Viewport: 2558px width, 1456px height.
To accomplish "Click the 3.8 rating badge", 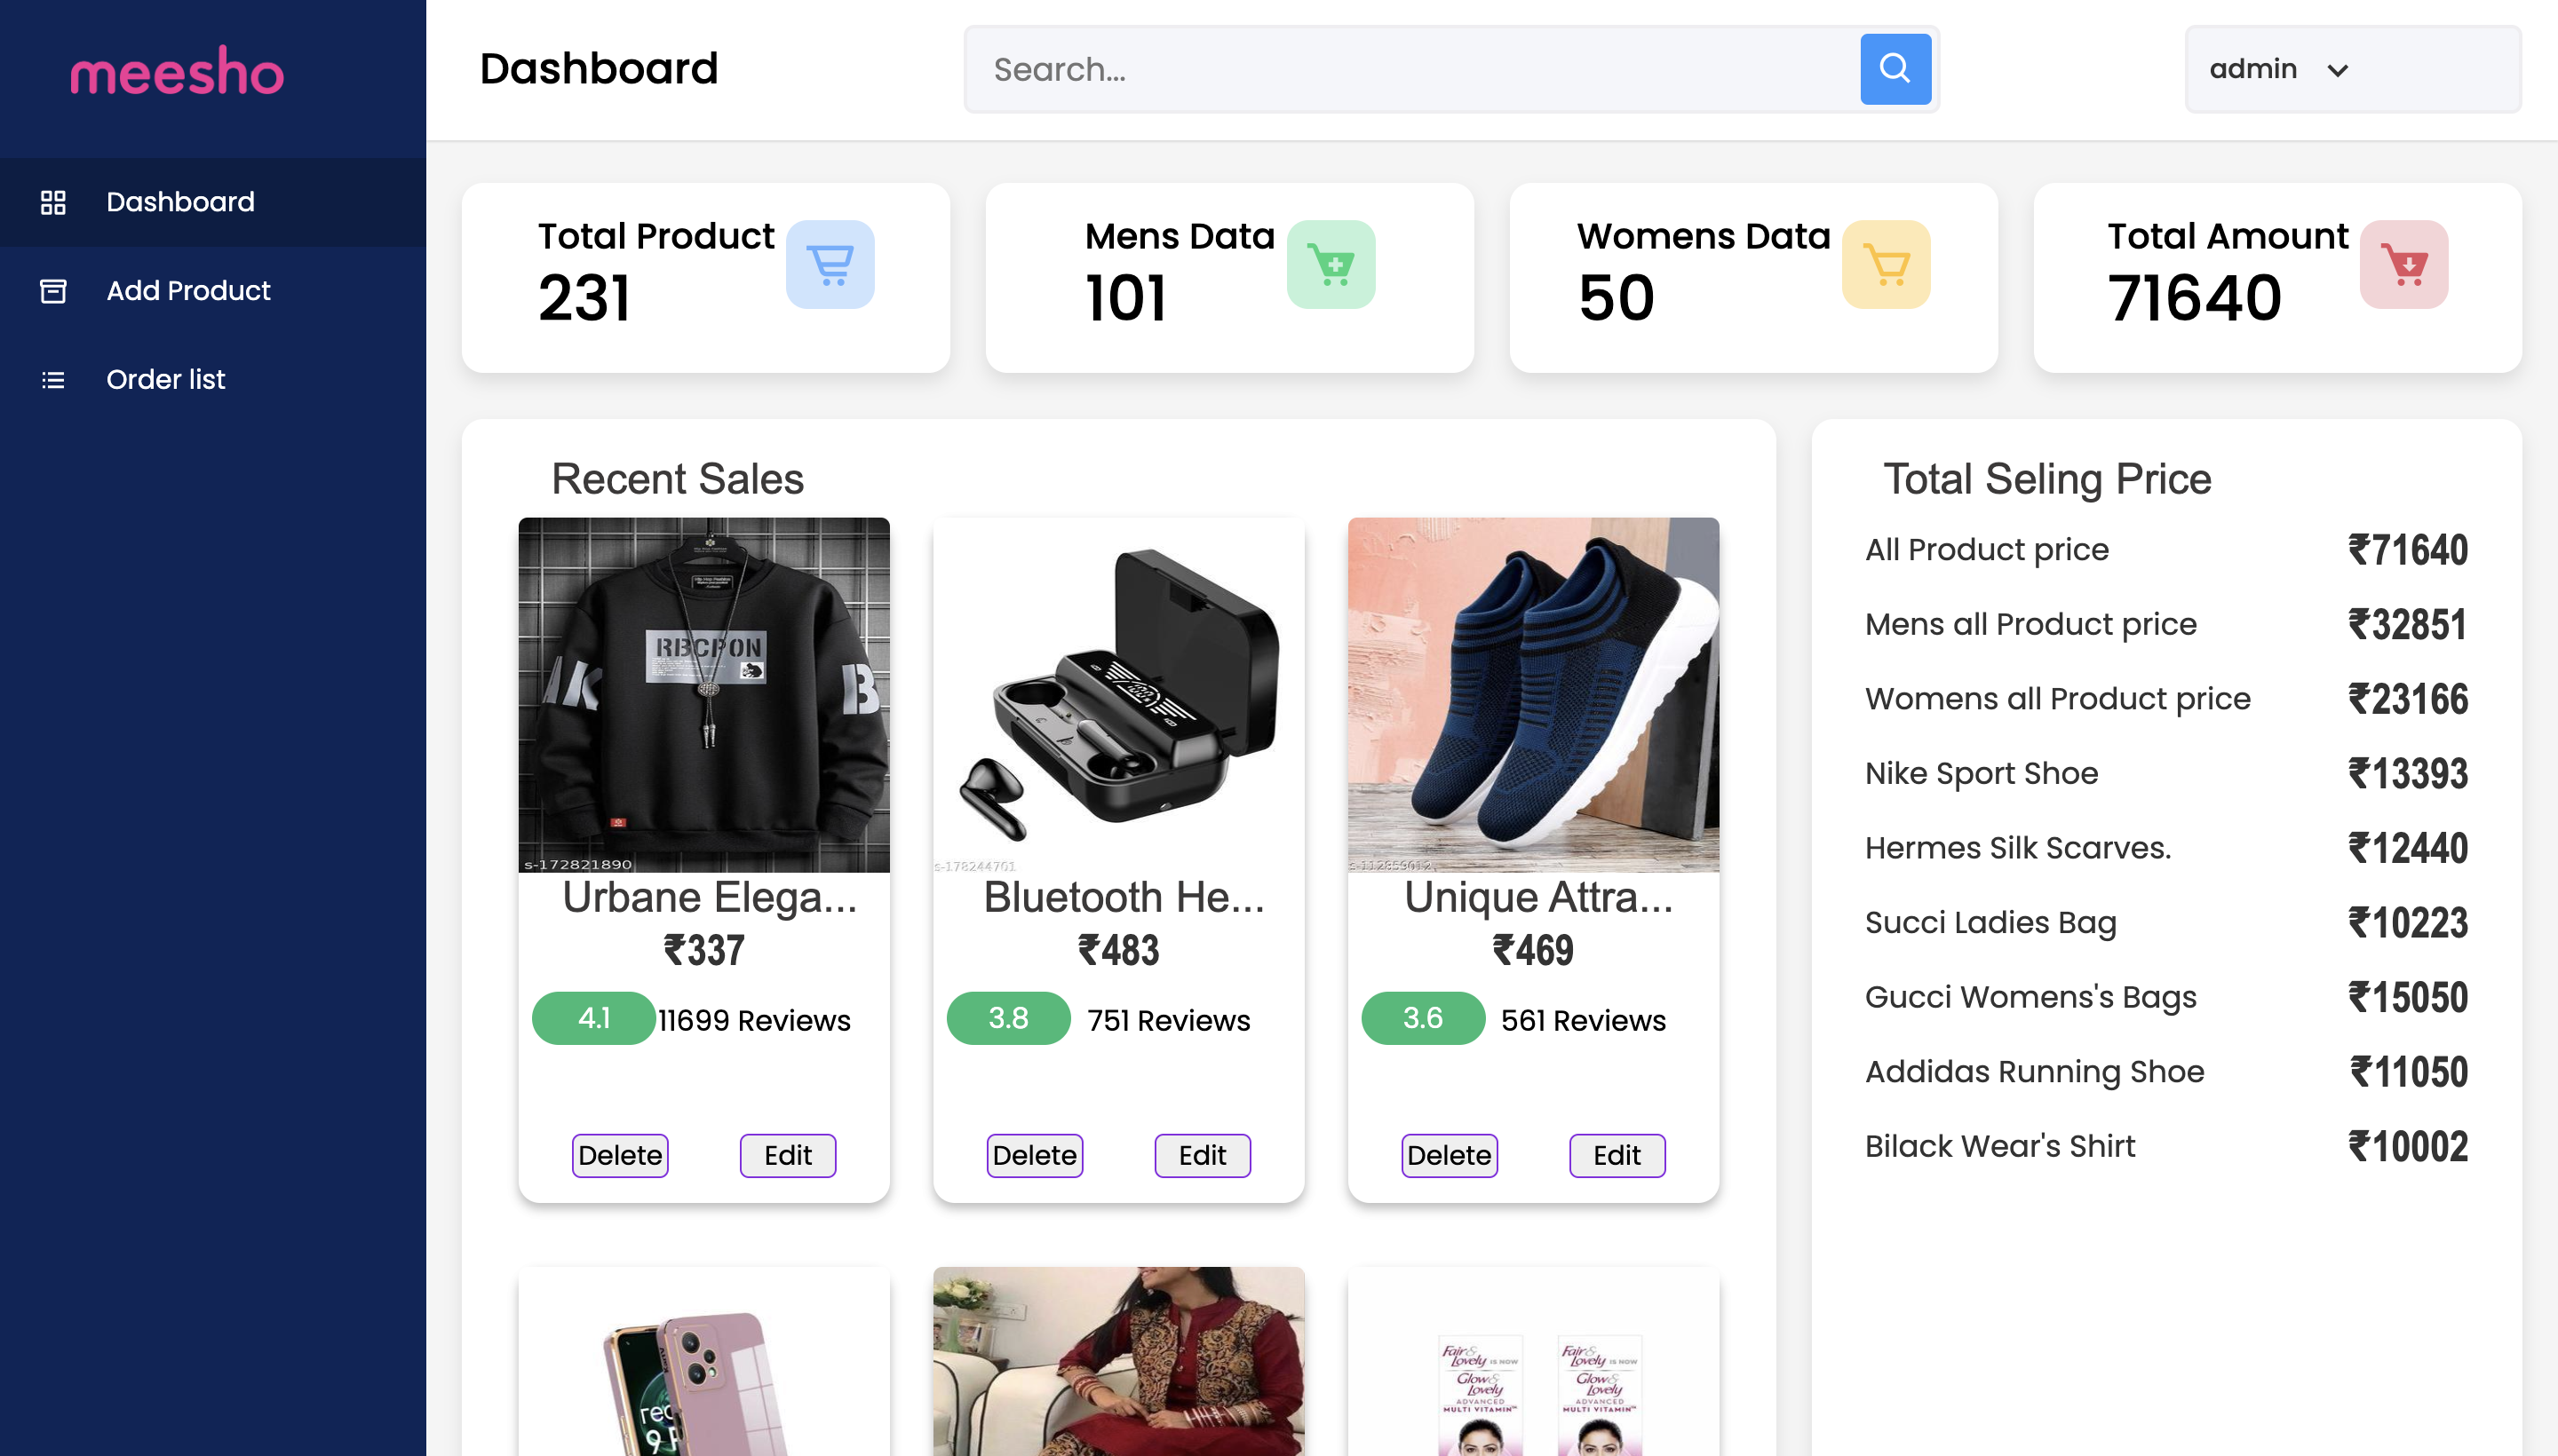I will click(1008, 1018).
